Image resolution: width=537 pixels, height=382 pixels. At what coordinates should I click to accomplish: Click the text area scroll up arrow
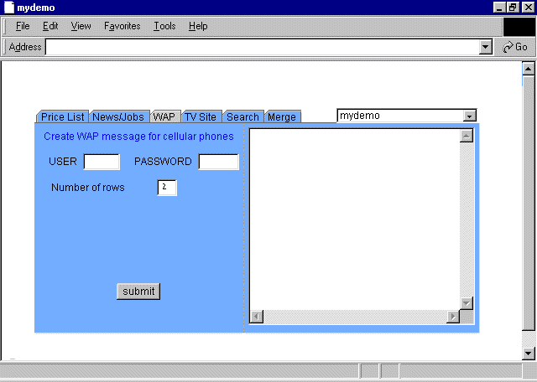pos(466,137)
